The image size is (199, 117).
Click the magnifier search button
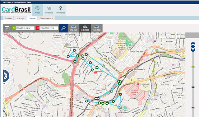(x=63, y=28)
